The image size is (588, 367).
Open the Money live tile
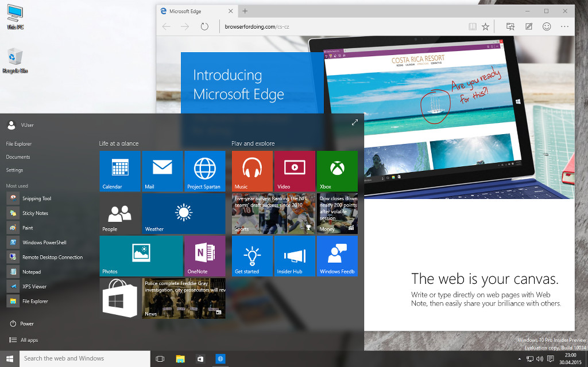337,213
